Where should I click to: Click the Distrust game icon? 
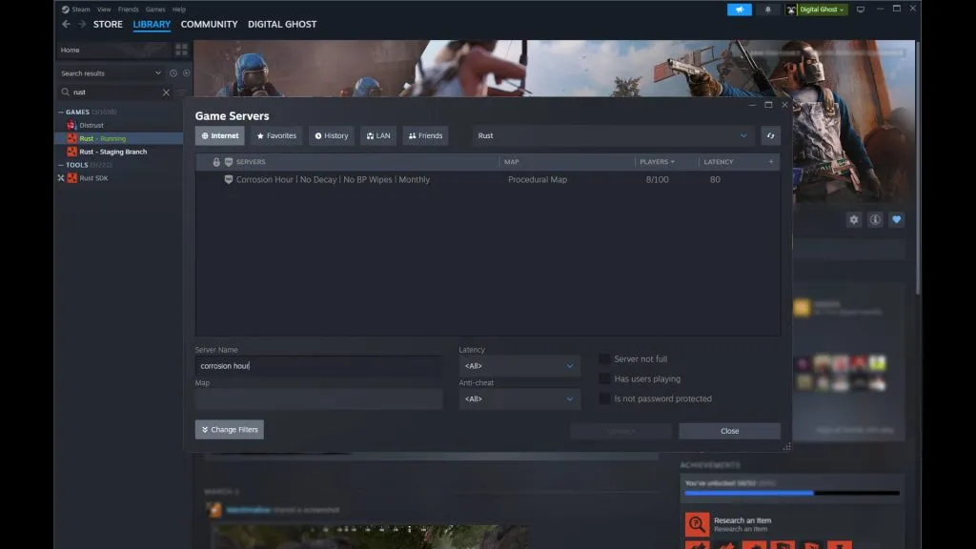point(71,125)
